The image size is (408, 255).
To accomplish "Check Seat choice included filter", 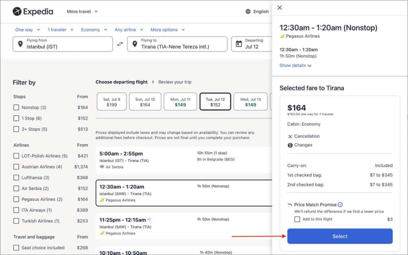I will [16, 248].
